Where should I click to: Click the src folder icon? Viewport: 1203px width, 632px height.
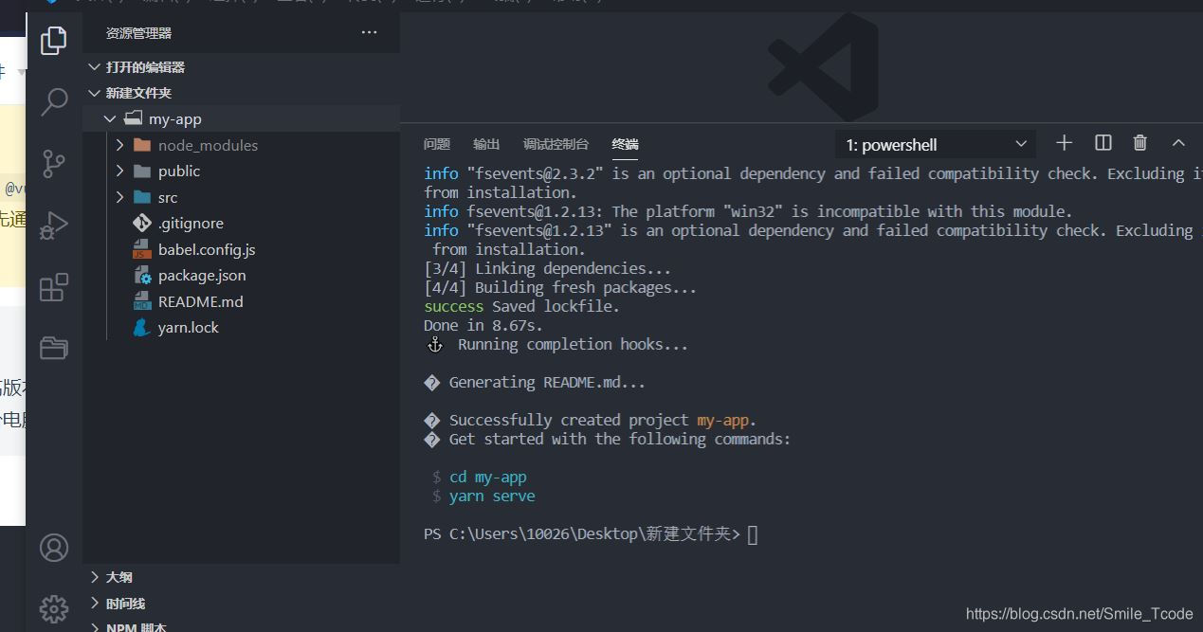pyautogui.click(x=142, y=197)
